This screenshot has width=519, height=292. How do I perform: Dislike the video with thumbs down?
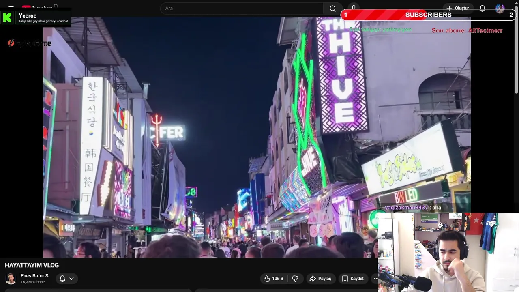(296, 279)
